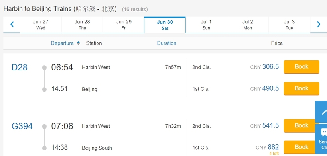The image size is (327, 156).
Task: Switch to Jun 29 Fri tab
Action: click(124, 25)
